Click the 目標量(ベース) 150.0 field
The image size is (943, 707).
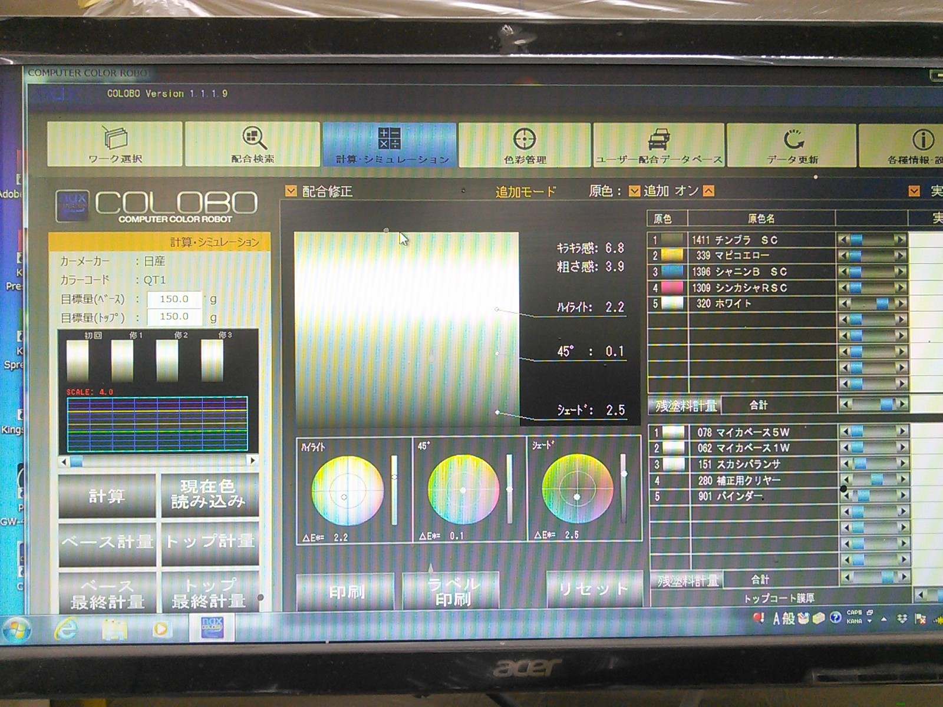(x=174, y=299)
